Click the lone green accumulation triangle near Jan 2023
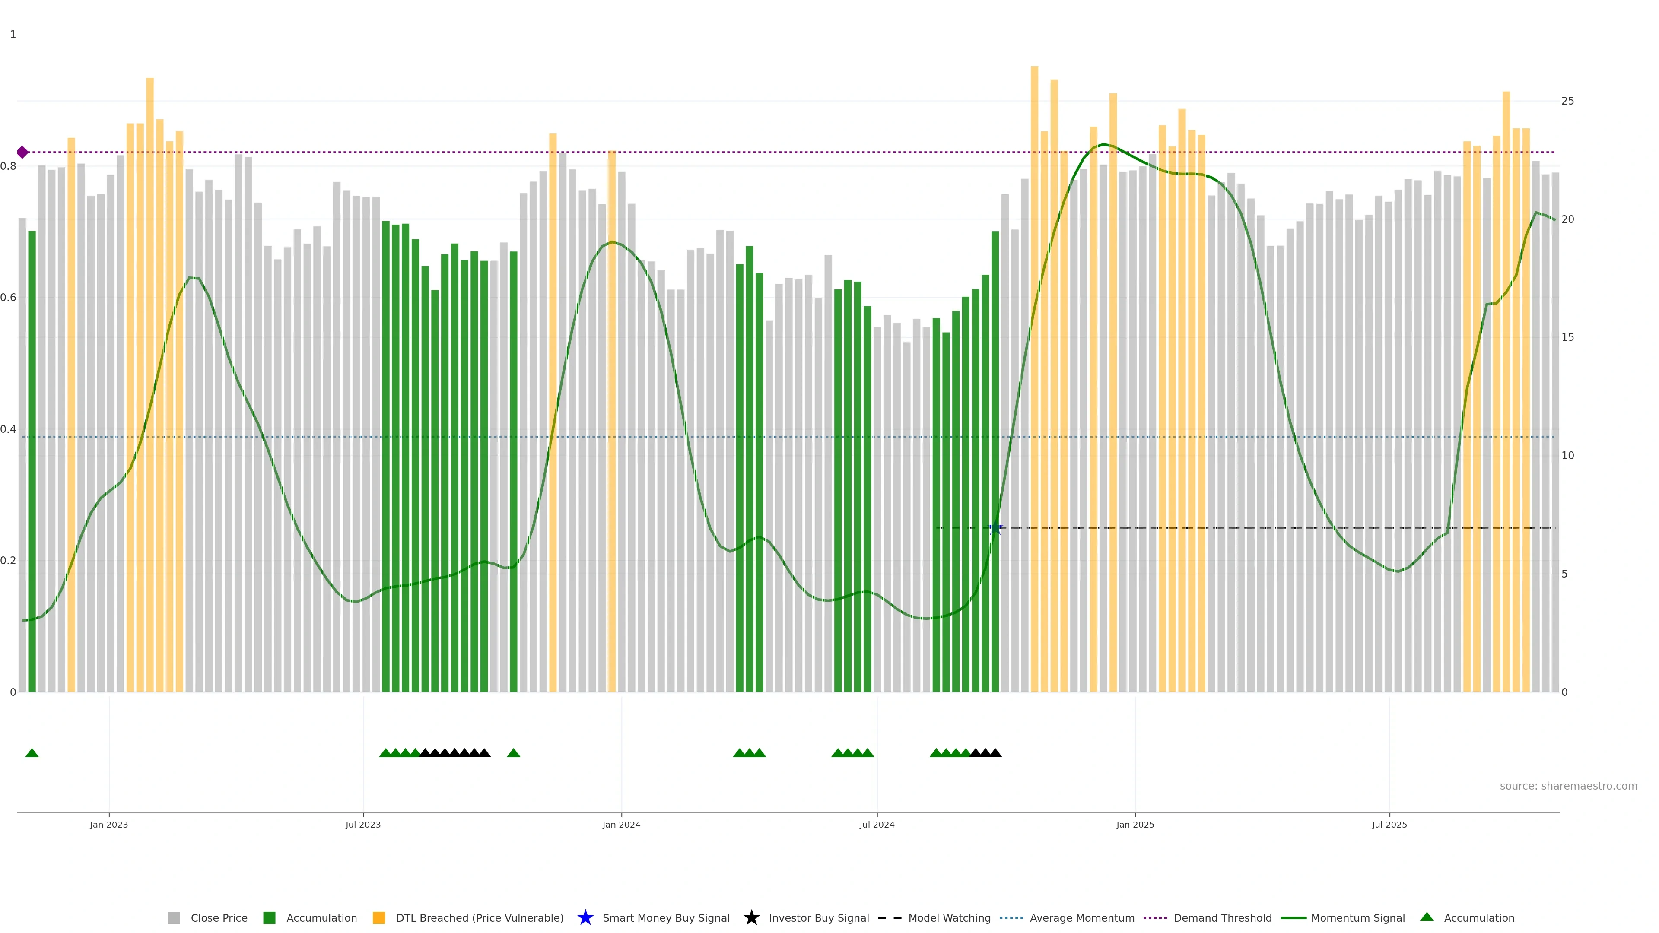 click(32, 753)
